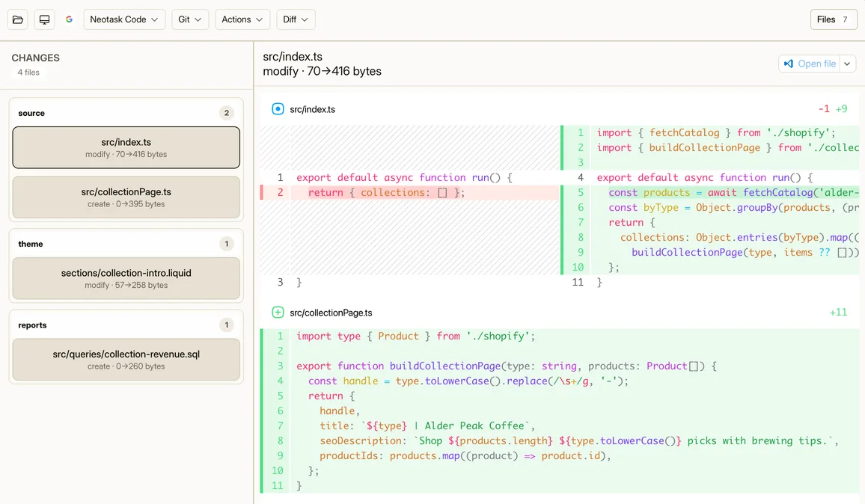865x504 pixels.
Task: Click the theme group count badge 1
Action: click(x=227, y=244)
